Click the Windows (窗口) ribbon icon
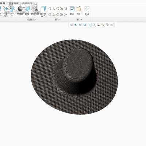 (x=87, y=9)
